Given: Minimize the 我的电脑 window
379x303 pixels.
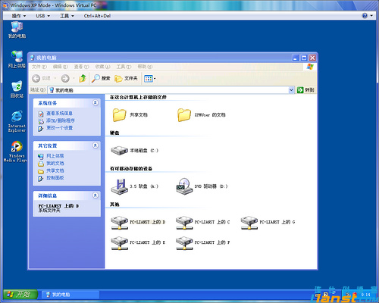Looking at the screenshot, I should coord(296,58).
